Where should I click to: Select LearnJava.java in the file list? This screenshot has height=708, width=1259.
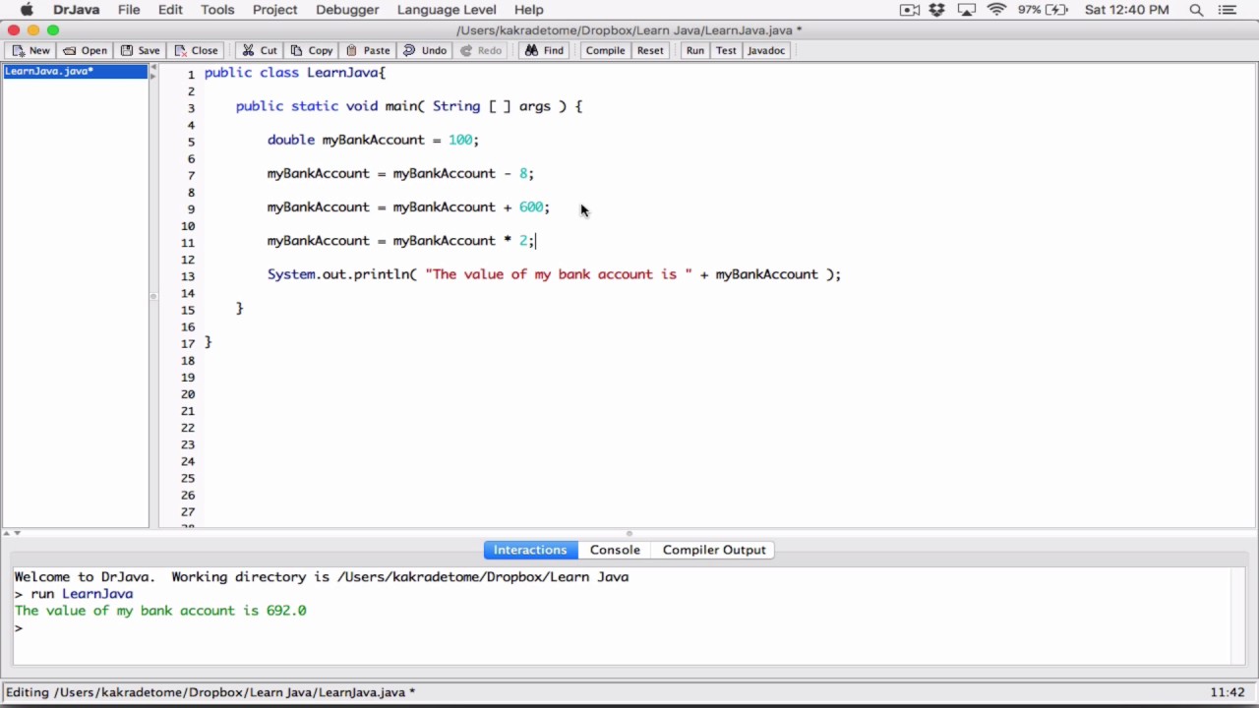pos(75,71)
